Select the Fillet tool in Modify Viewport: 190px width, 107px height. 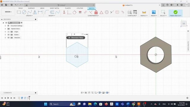47,12
